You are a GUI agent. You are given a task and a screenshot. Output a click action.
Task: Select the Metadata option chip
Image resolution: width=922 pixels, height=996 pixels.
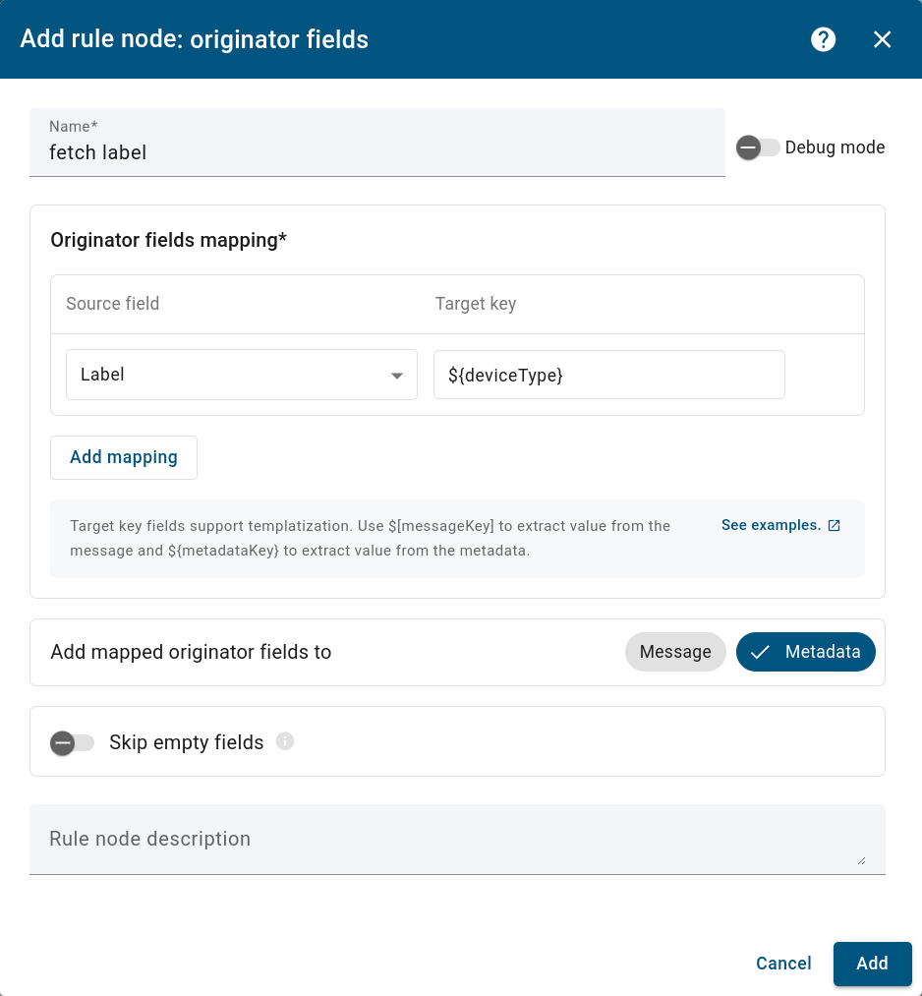click(805, 652)
